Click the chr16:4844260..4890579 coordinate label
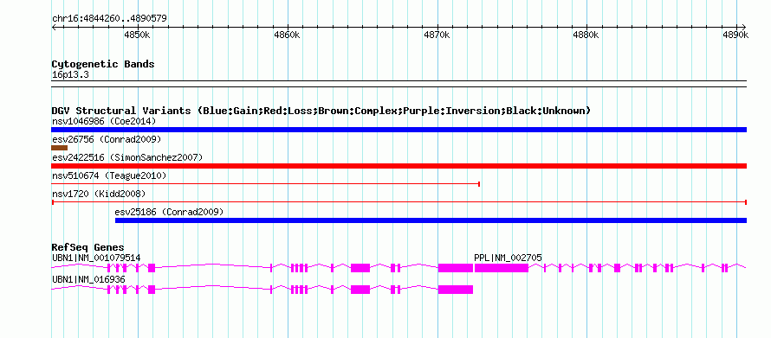Image resolution: width=771 pixels, height=338 pixels. tap(109, 19)
